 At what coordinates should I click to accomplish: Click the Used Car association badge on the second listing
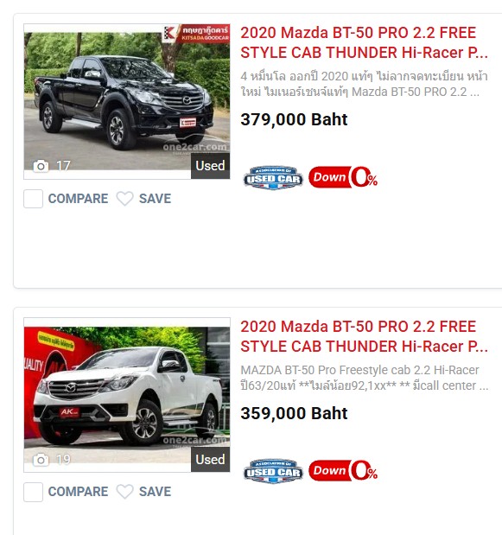pyautogui.click(x=273, y=471)
